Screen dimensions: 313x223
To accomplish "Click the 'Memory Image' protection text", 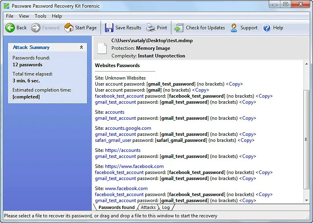I will click(153, 48).
